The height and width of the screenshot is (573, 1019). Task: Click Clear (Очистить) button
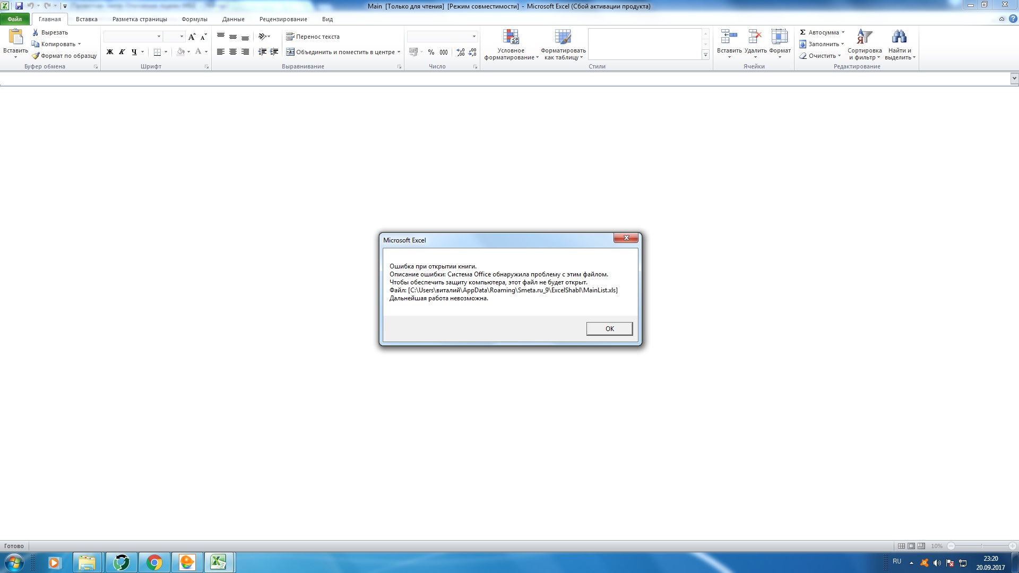click(820, 56)
